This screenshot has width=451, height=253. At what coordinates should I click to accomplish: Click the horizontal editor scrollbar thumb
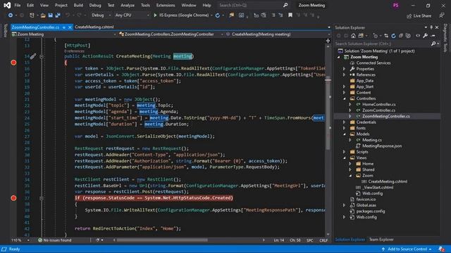[x=162, y=240]
